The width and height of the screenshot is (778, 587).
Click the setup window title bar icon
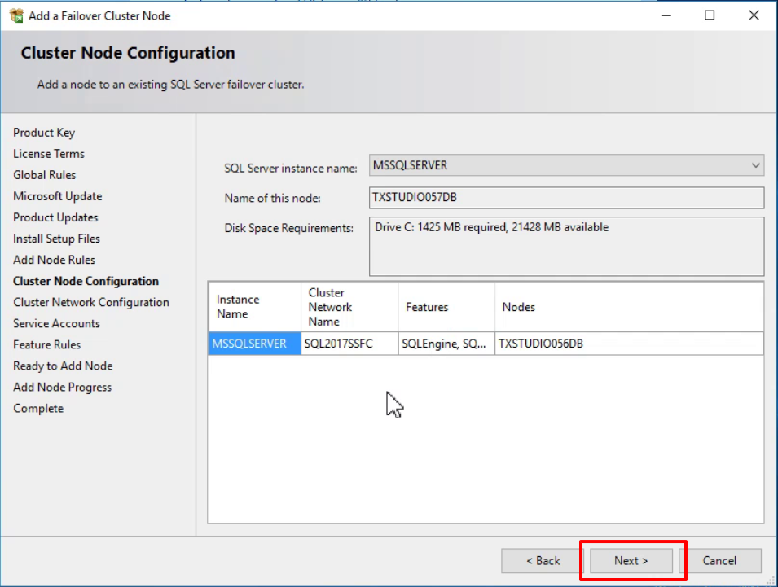[x=16, y=15]
